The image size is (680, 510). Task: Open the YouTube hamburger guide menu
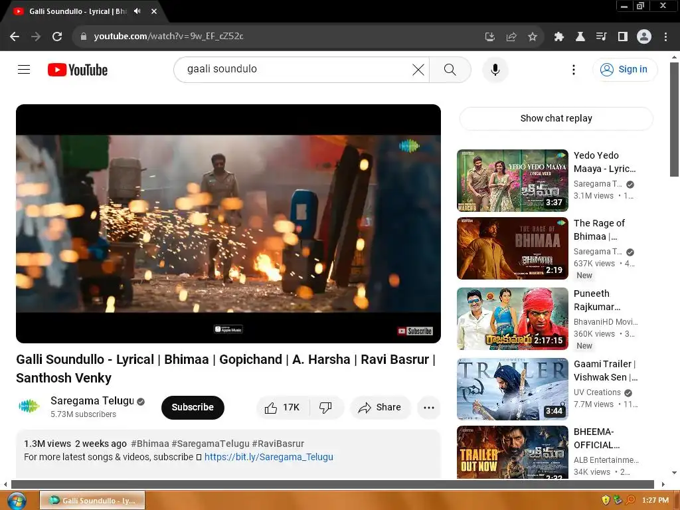[24, 69]
